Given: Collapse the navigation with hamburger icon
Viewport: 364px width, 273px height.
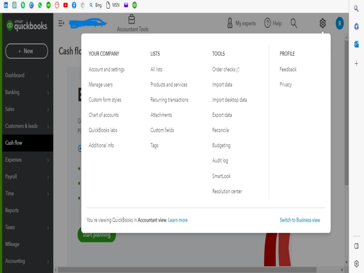Looking at the screenshot, I should click(61, 23).
